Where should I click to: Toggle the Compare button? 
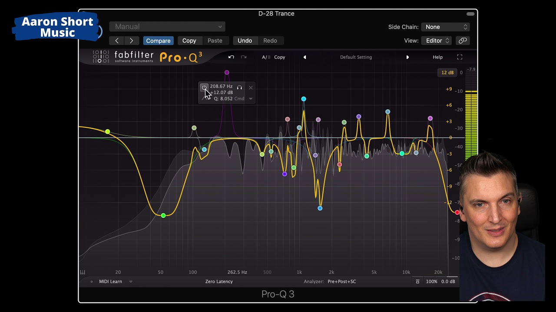[158, 41]
